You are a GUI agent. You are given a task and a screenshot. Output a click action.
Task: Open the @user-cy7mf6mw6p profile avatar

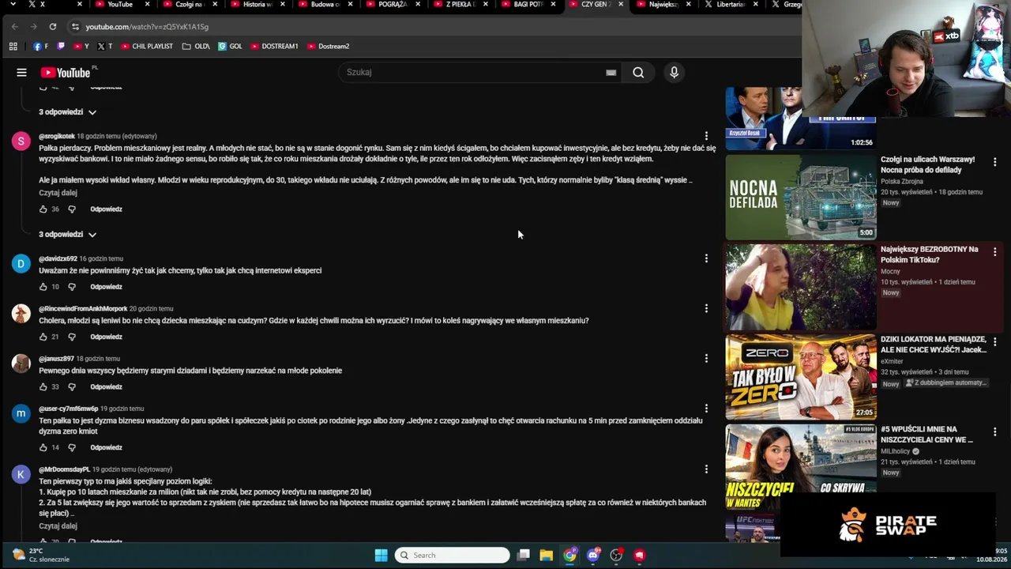(x=21, y=413)
